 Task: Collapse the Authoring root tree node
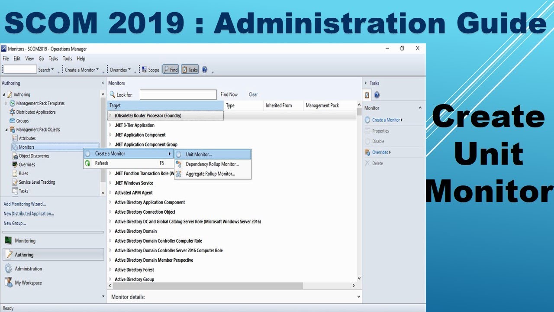(3, 94)
